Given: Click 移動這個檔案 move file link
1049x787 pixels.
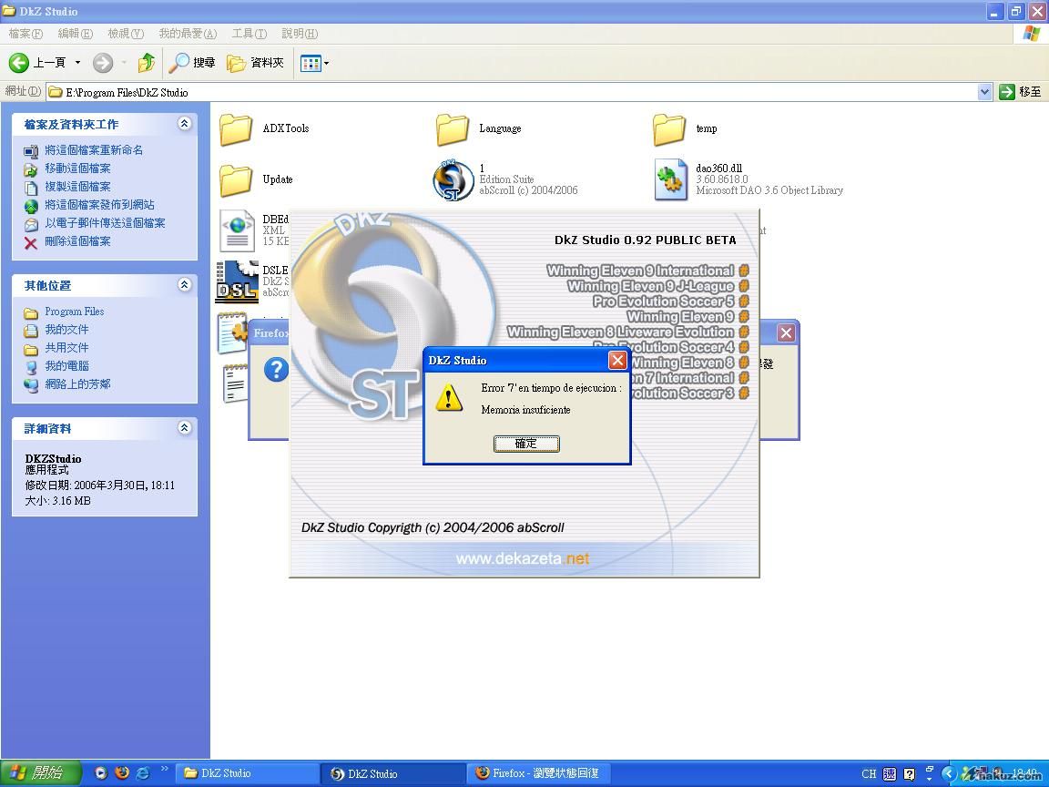Looking at the screenshot, I should [77, 168].
